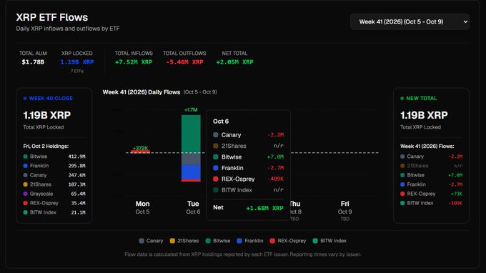Click the Tuesday Oct 6 green Bitwise bar segment
This screenshot has width=486, height=273.
click(191, 134)
